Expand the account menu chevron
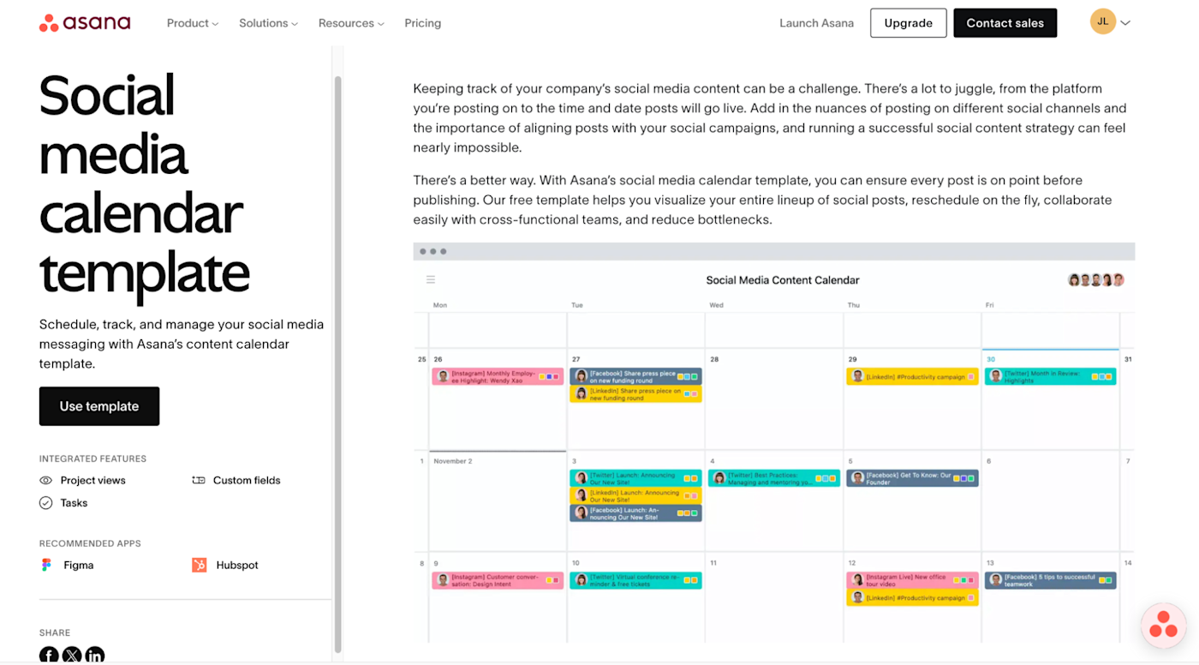The width and height of the screenshot is (1199, 665). [1125, 23]
